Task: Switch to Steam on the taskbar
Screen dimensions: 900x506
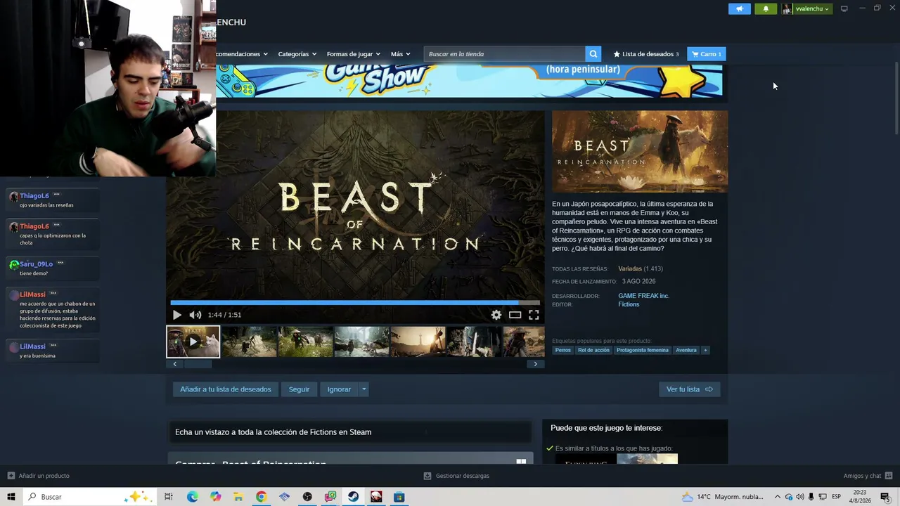Action: click(x=353, y=497)
